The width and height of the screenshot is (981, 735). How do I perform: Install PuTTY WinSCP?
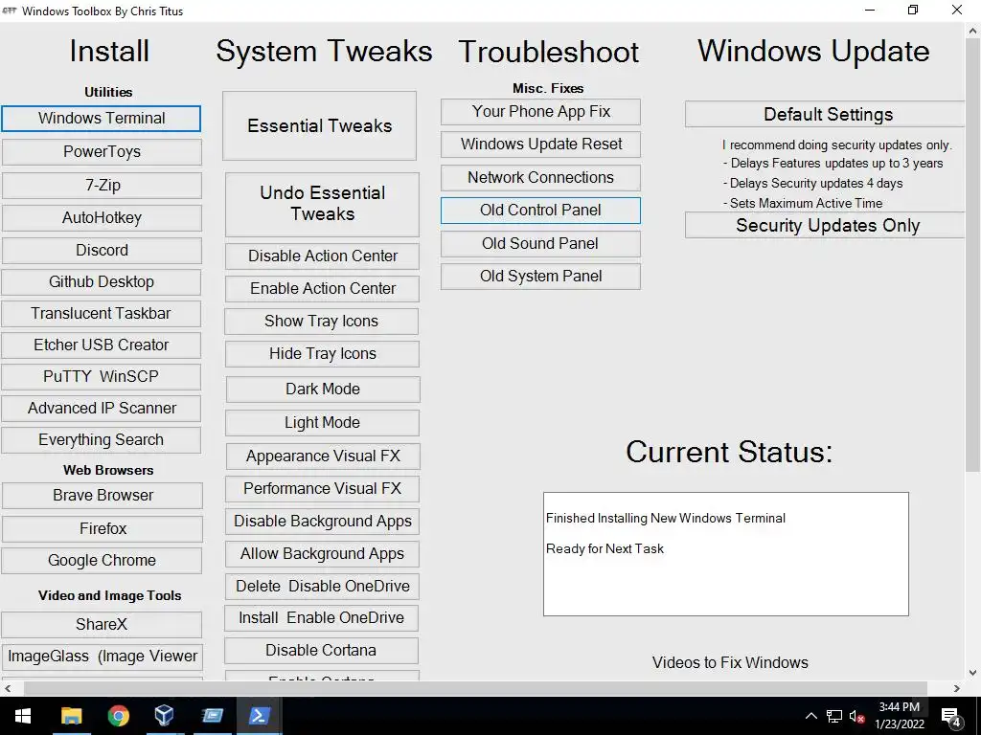[x=102, y=376]
